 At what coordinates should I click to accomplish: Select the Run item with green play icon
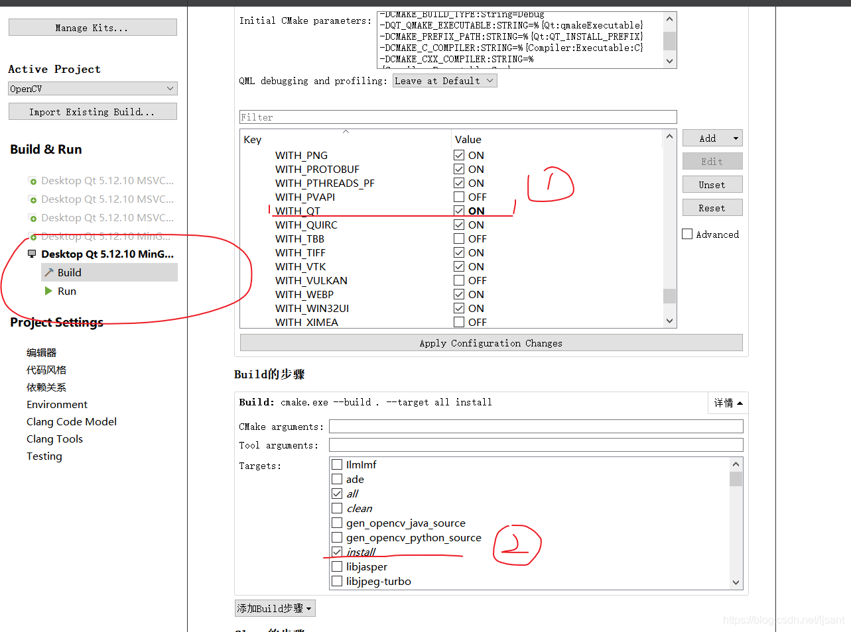(x=60, y=291)
